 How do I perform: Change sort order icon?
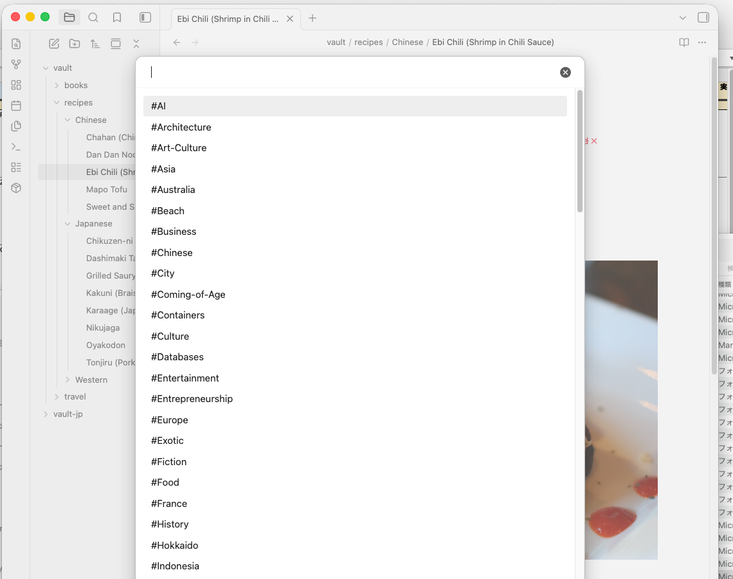coord(95,44)
